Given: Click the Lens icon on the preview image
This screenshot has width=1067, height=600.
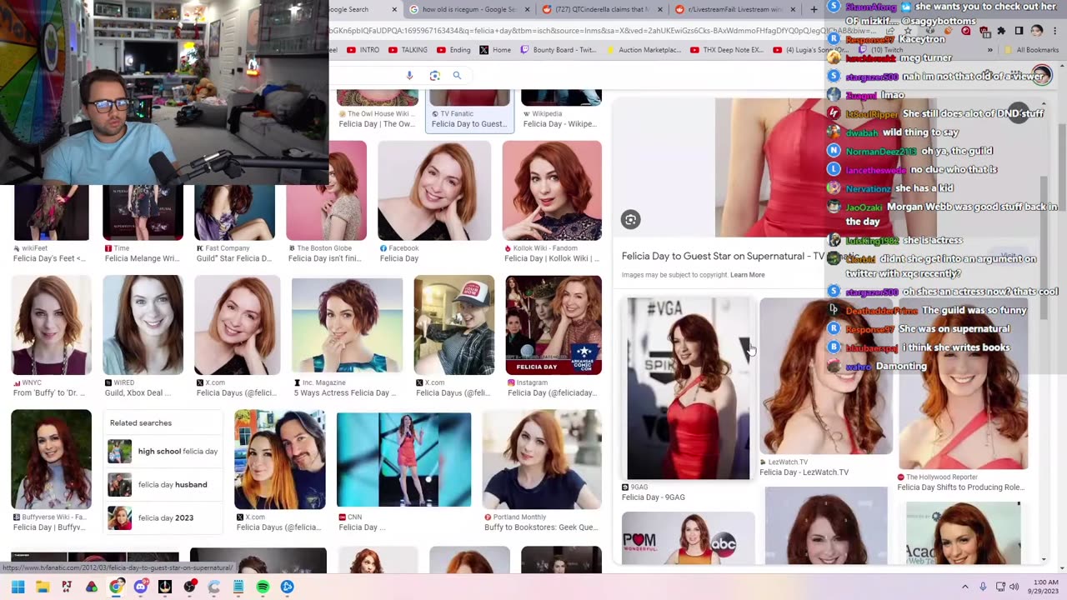Looking at the screenshot, I should click(x=630, y=219).
